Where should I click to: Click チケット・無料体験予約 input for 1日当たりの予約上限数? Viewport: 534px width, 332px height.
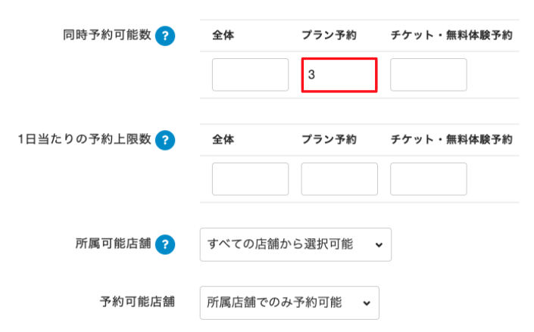pos(428,179)
